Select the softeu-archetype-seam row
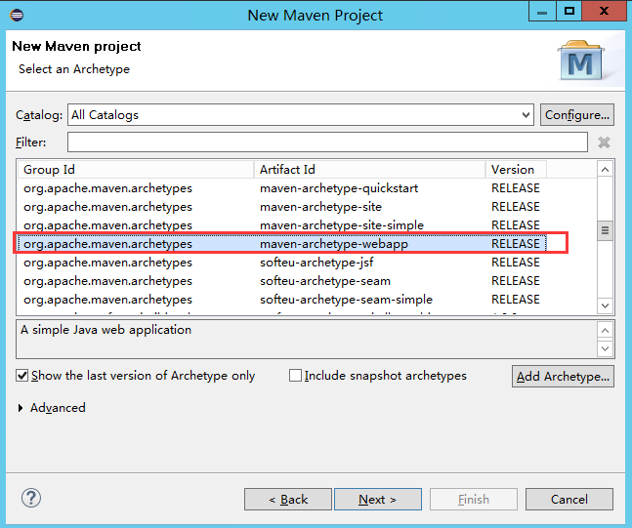The height and width of the screenshot is (528, 632). tap(282, 281)
